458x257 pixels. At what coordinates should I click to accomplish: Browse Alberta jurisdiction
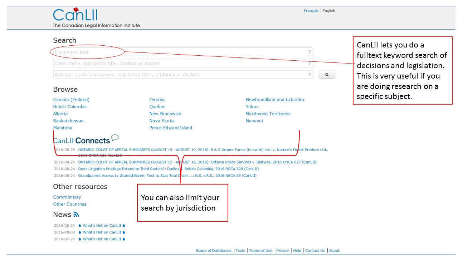(60, 114)
